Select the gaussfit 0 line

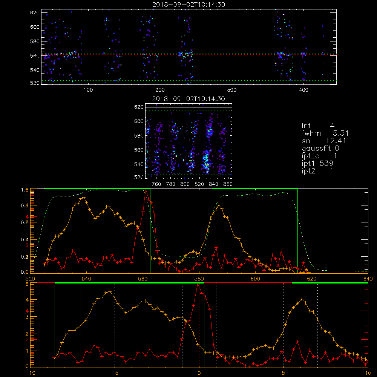pos(320,148)
